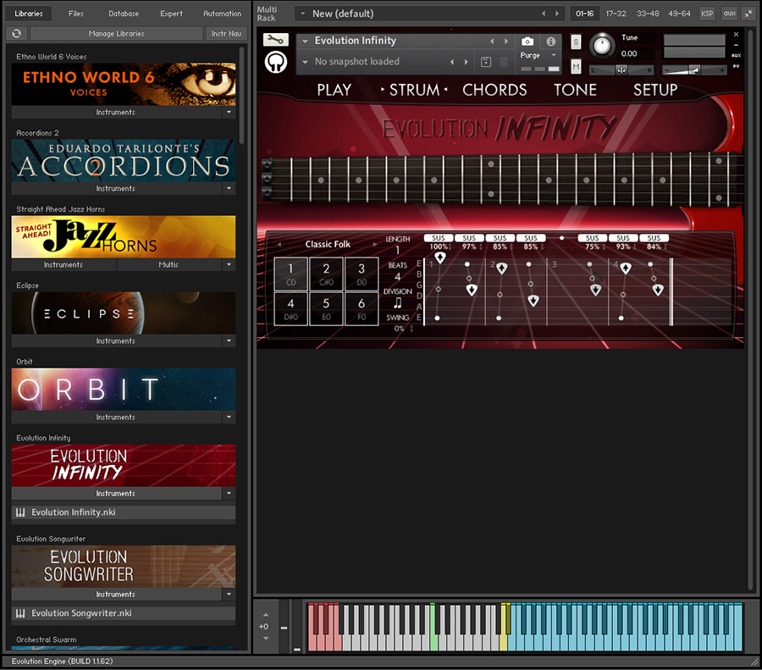Show Instruments for the Orbit library
The height and width of the screenshot is (670, 762).
tap(116, 418)
